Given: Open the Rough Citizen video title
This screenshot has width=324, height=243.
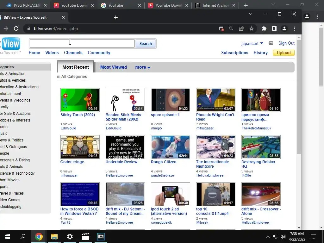Looking at the screenshot, I should 164,162.
